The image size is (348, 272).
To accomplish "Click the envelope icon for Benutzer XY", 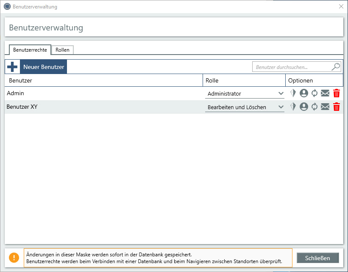I will click(325, 107).
